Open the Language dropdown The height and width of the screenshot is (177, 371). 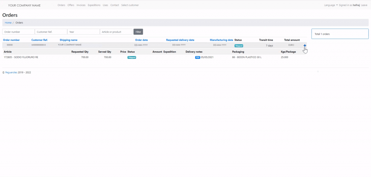(331, 5)
